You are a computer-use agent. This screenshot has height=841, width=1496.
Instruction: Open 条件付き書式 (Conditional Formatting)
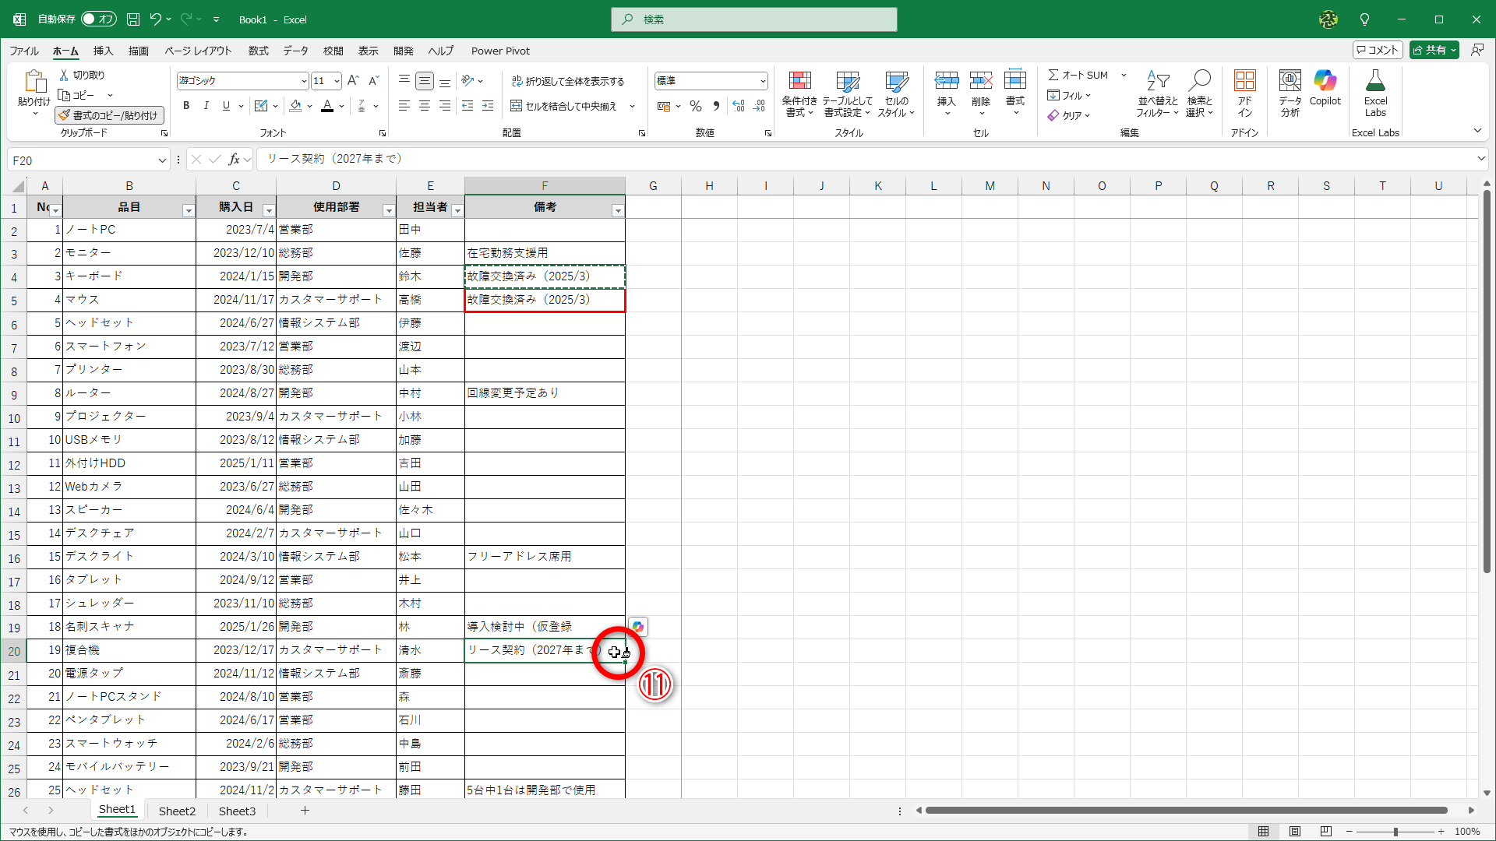click(799, 93)
